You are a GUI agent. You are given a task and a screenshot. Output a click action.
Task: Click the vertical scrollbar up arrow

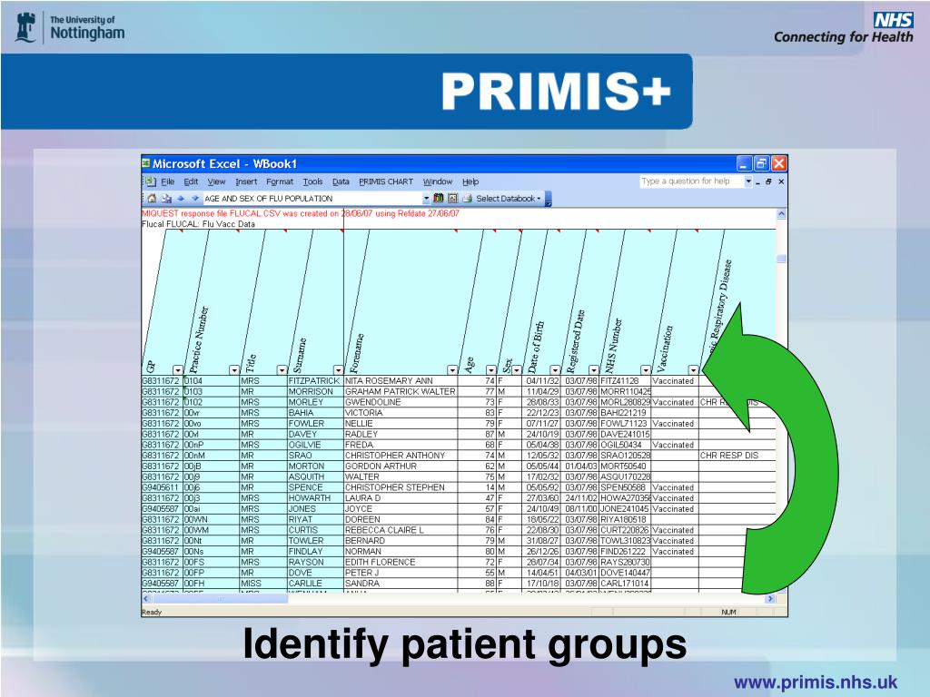pos(782,214)
